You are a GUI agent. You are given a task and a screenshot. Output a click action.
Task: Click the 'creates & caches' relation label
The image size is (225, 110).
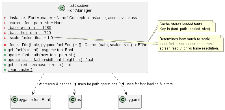(x=57, y=84)
